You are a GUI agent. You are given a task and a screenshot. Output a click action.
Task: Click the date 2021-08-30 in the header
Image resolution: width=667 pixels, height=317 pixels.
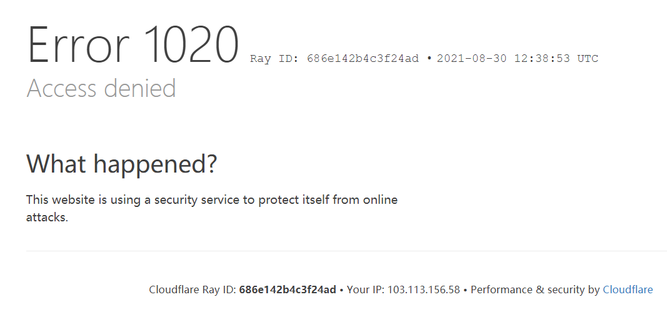pos(471,59)
